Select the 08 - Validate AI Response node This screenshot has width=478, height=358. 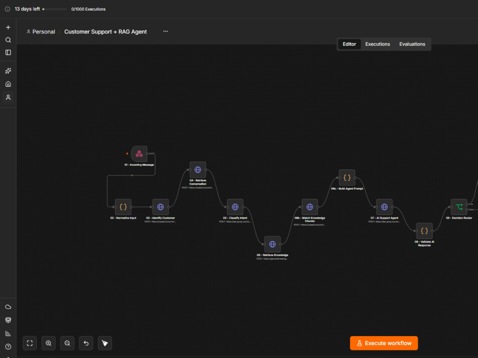(x=424, y=231)
